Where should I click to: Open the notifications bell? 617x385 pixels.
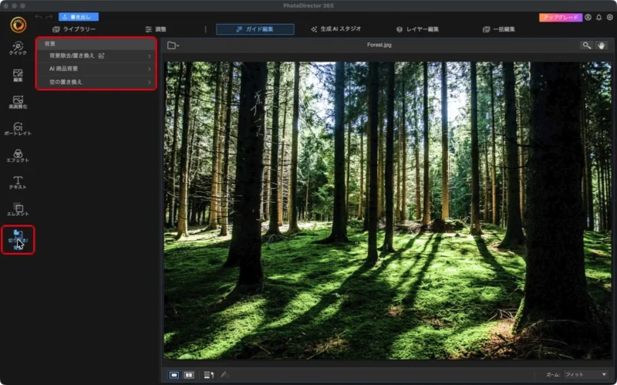(x=599, y=17)
